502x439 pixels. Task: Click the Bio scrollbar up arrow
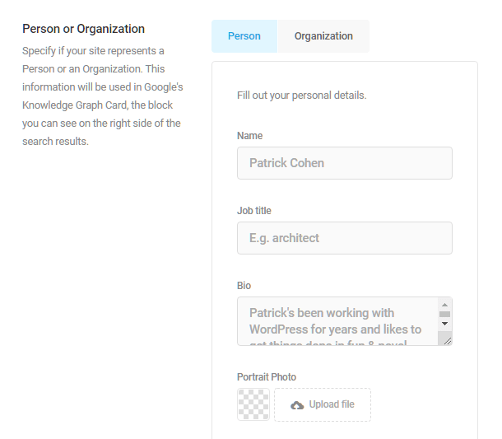pos(444,305)
